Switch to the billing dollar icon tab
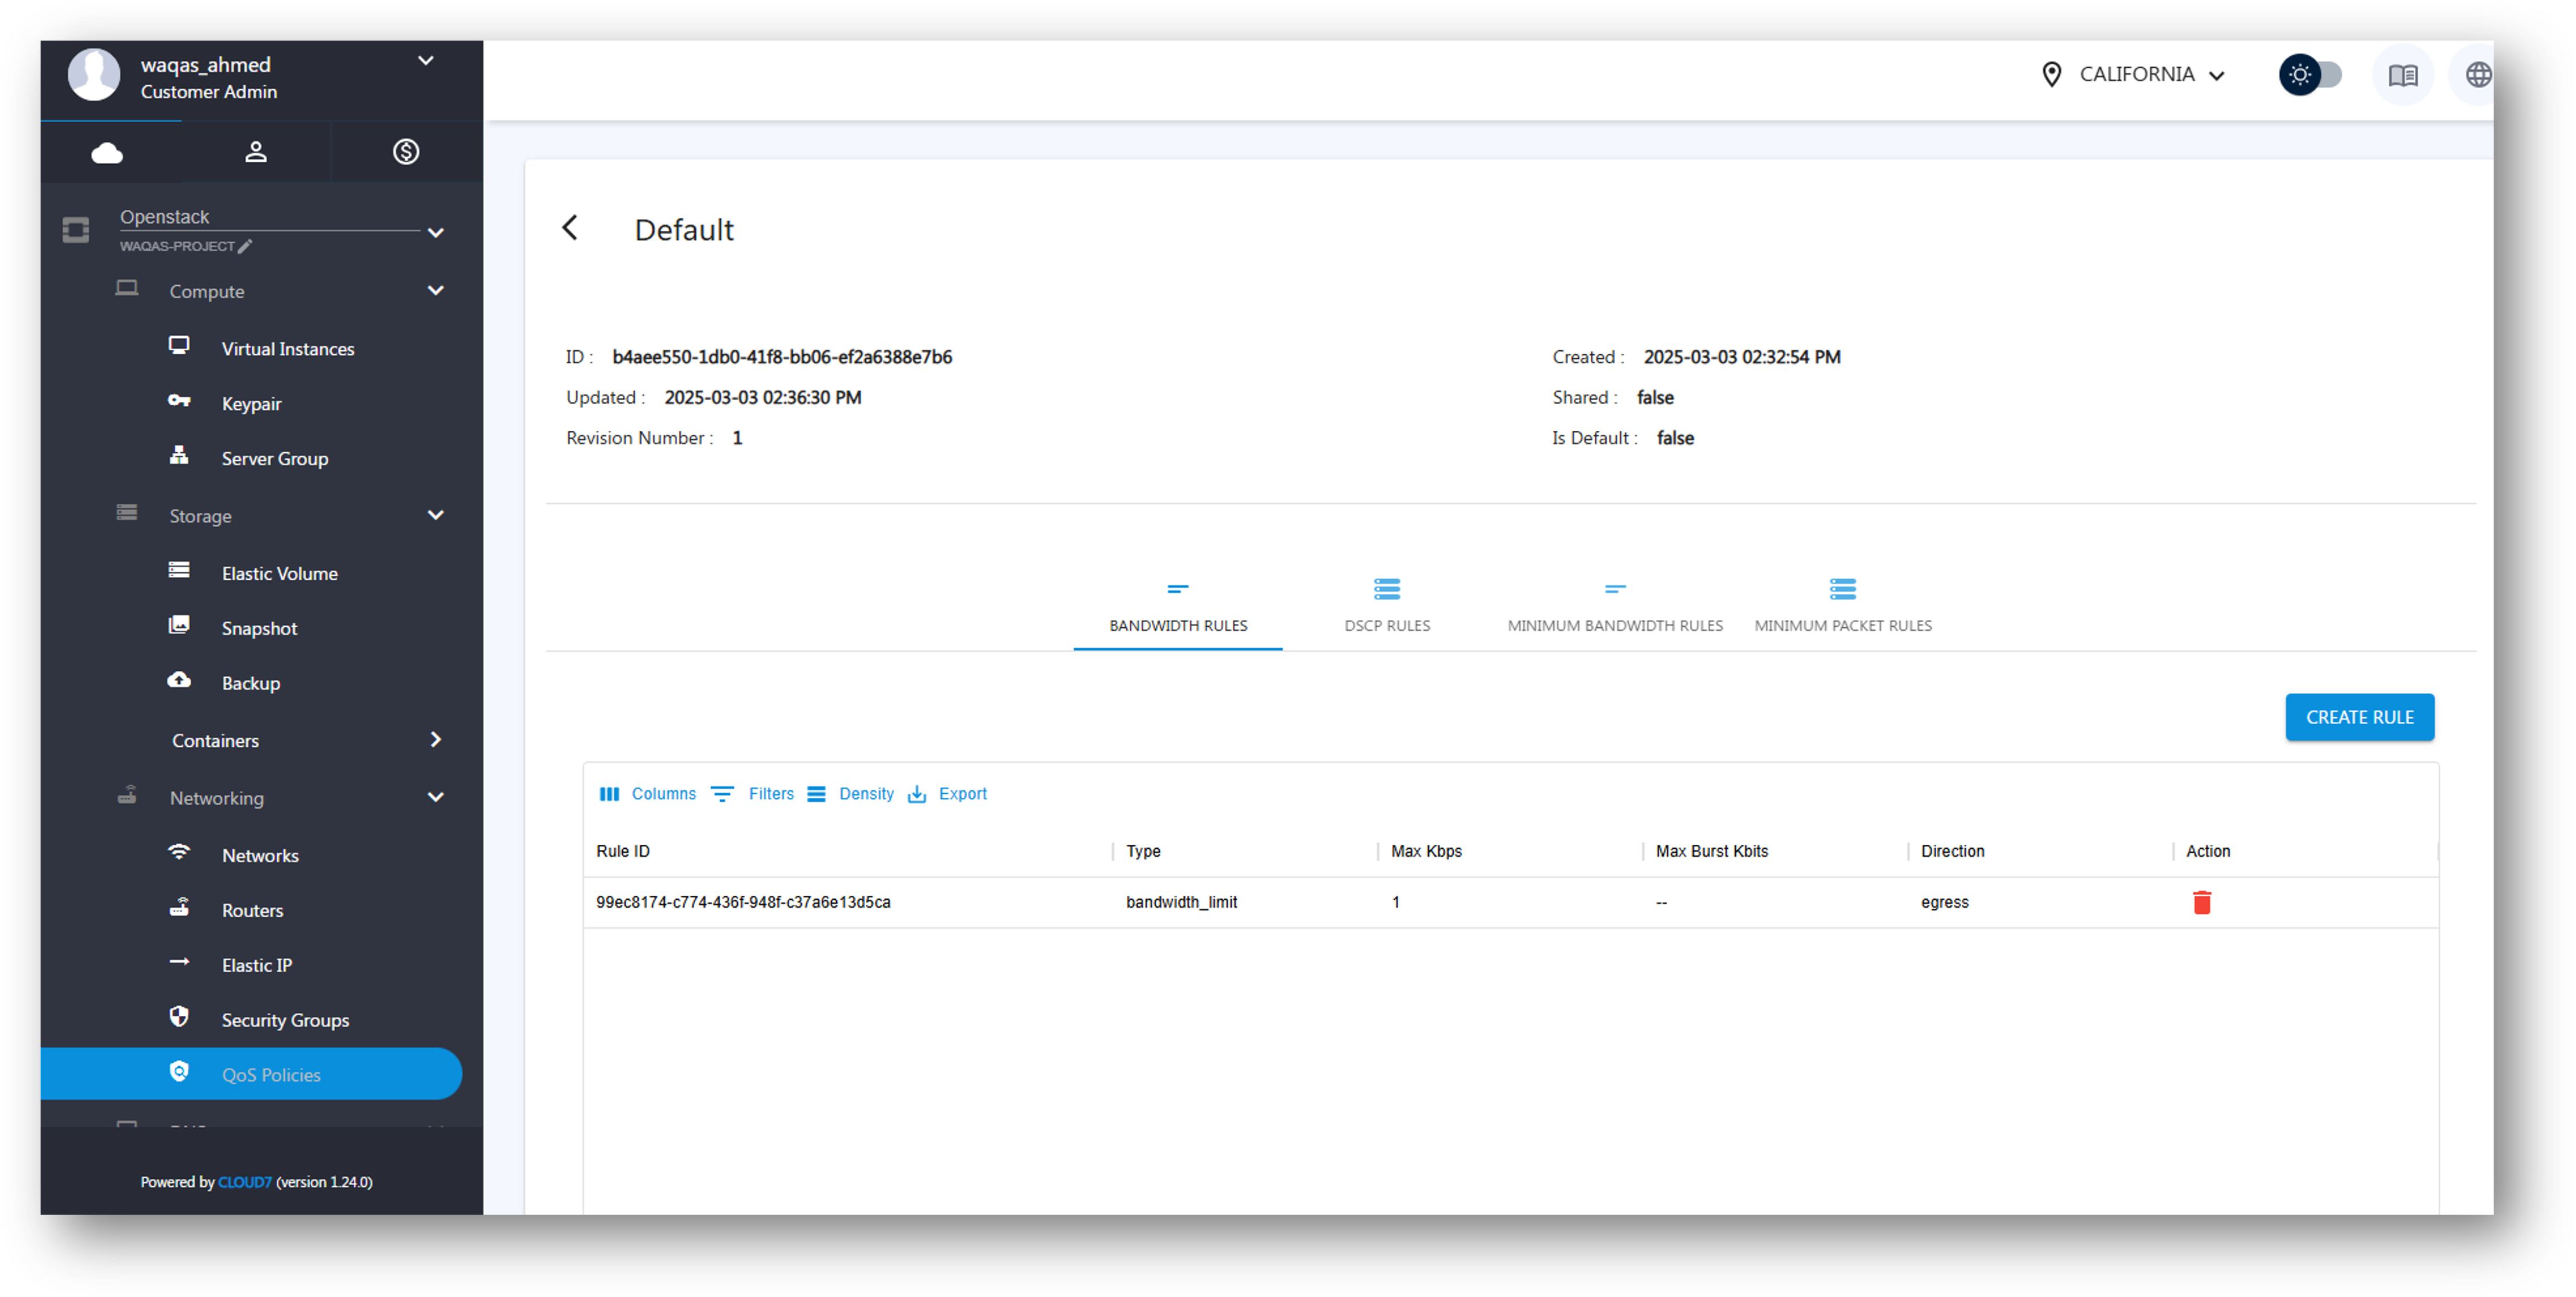 click(x=405, y=151)
